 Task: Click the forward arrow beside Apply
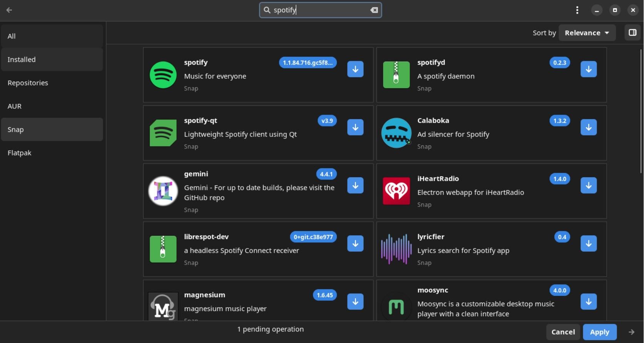tap(631, 332)
